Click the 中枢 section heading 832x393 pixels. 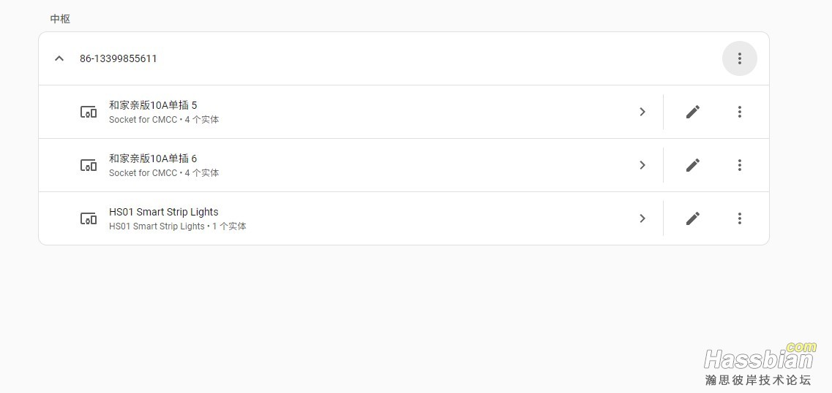(60, 19)
